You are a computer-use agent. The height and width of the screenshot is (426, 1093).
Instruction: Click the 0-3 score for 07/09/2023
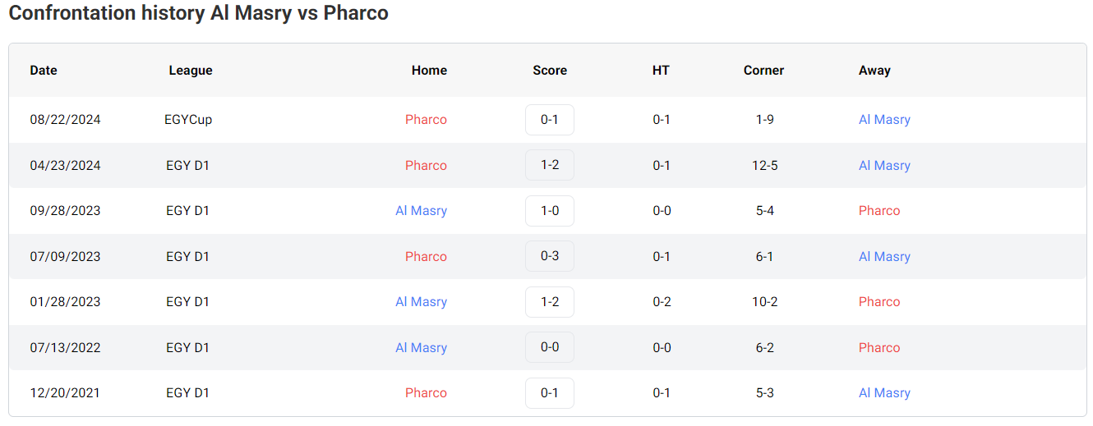point(549,256)
